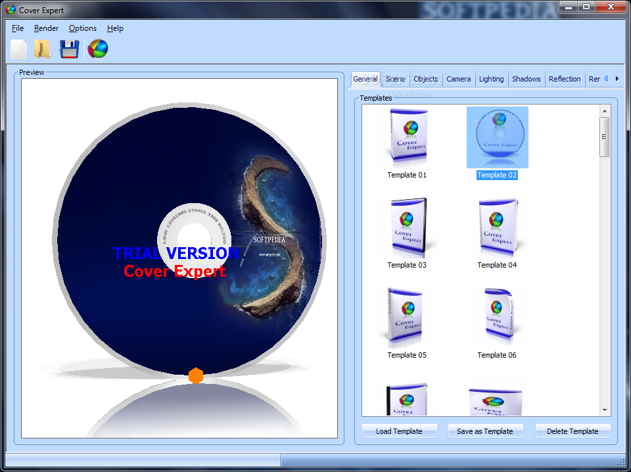Switch to the Reflection tab
631x472 pixels.
tap(565, 79)
